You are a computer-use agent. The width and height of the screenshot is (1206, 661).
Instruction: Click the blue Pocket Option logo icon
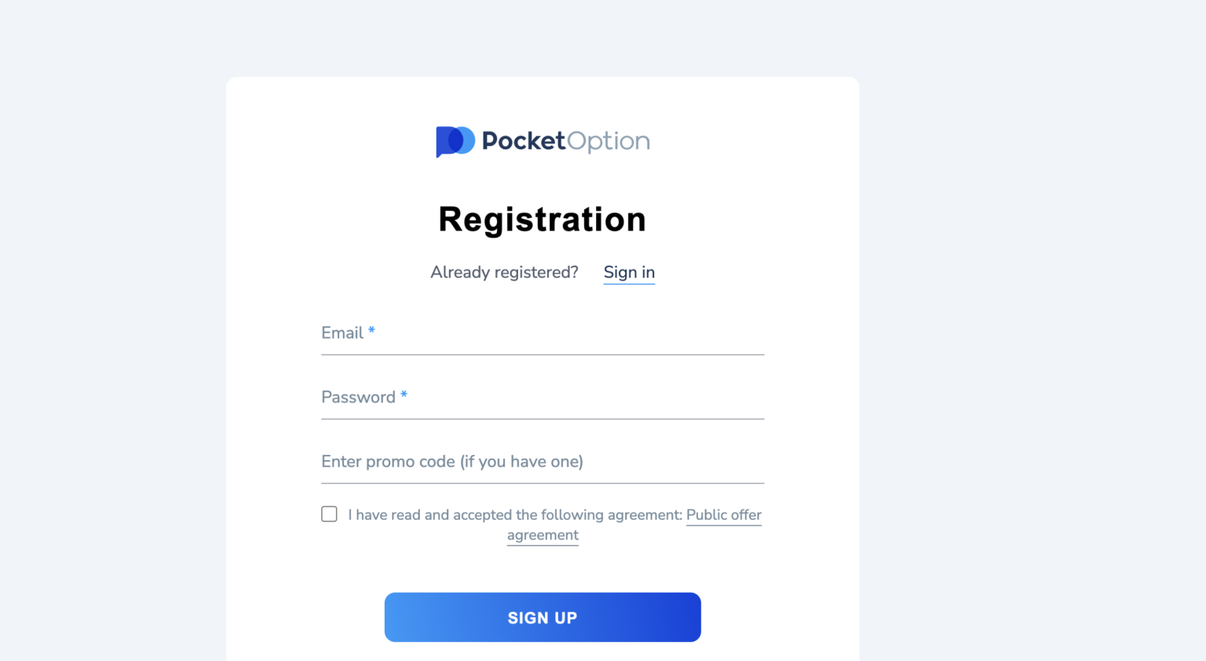[x=455, y=141]
